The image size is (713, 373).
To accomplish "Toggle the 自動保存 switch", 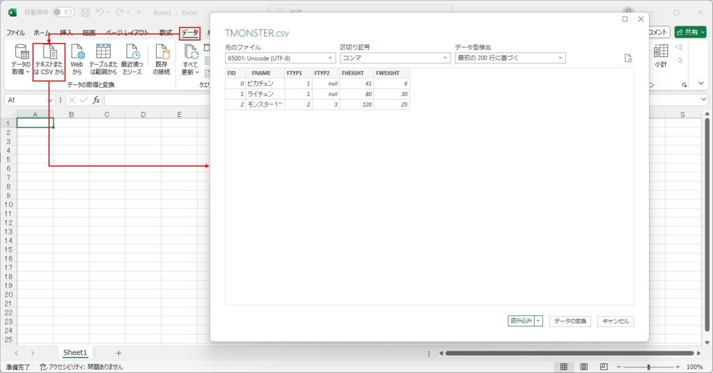I will [x=63, y=13].
